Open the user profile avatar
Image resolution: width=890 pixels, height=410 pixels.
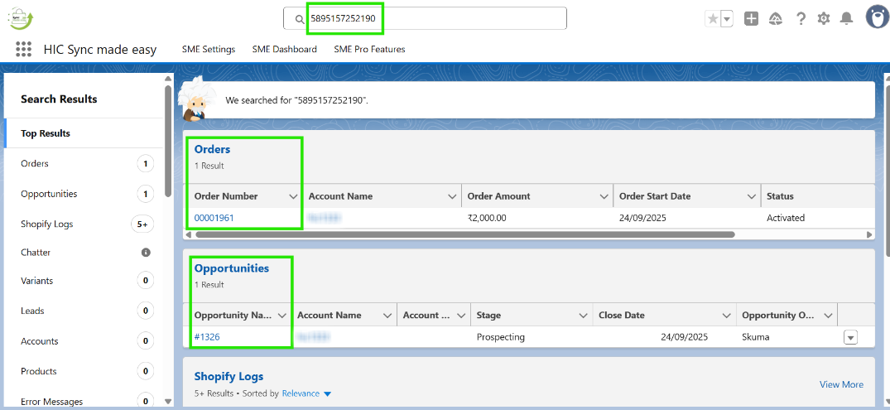click(x=878, y=17)
